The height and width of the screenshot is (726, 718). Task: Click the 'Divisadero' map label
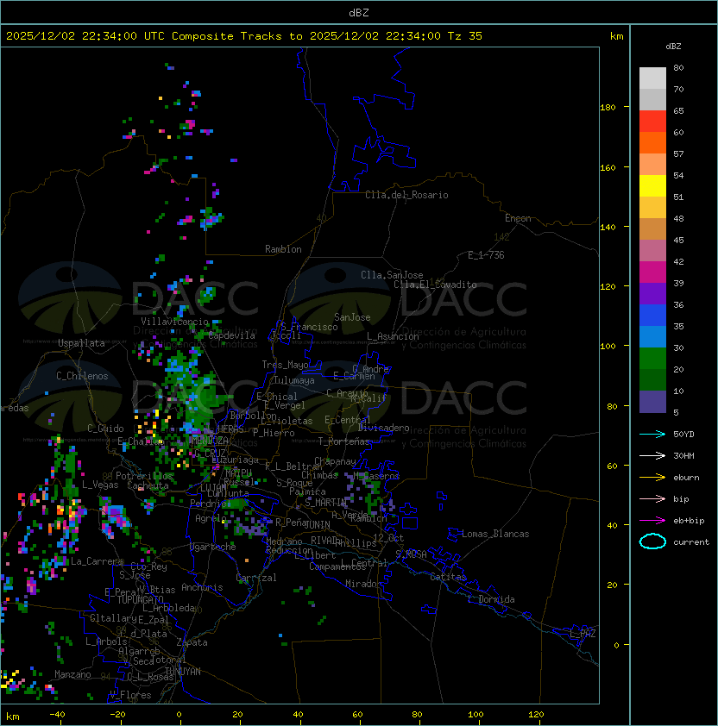(x=384, y=428)
